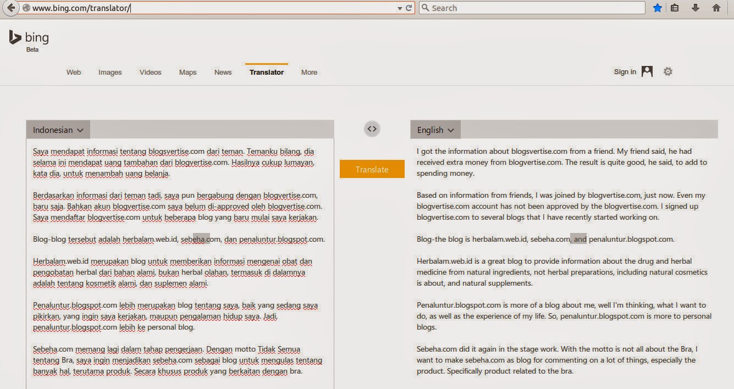Viewport: 734px width, 389px height.
Task: Click the 'Beta' label under Bing
Action: tap(32, 49)
